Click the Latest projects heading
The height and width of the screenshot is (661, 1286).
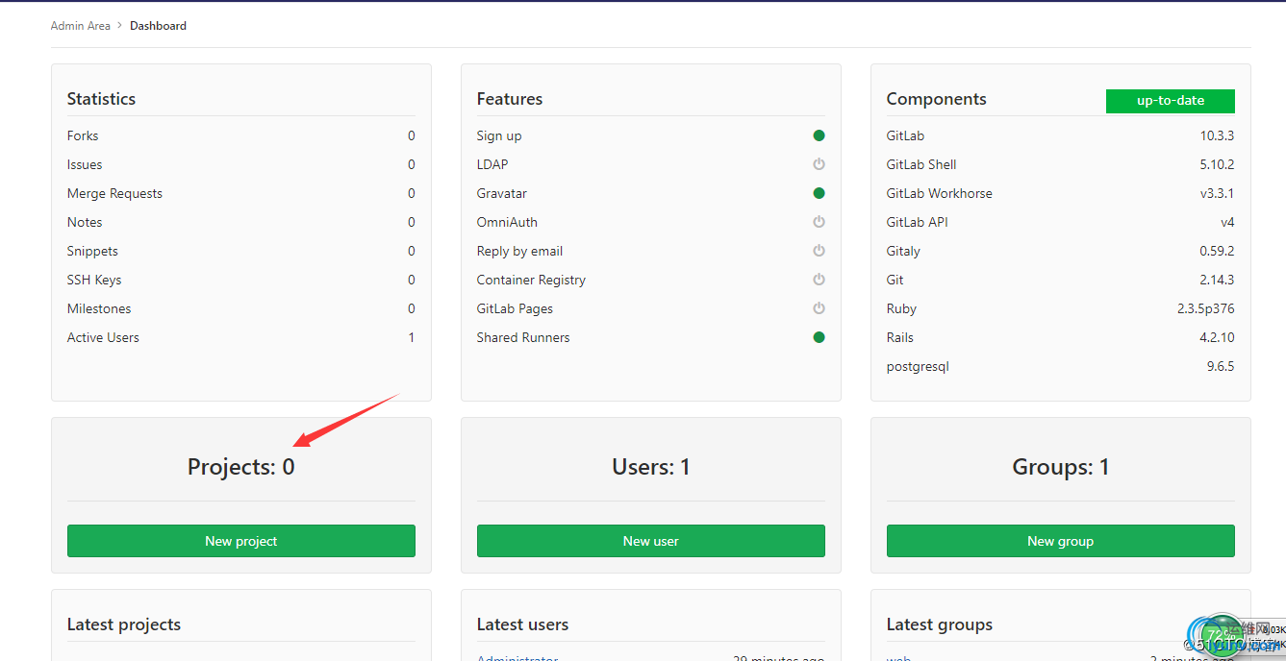[124, 624]
